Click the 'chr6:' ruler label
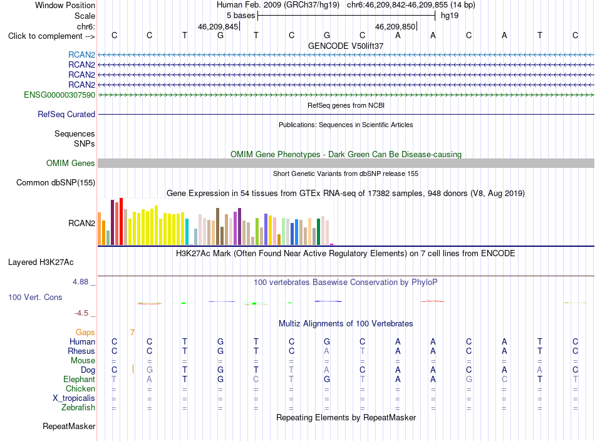 pos(86,26)
